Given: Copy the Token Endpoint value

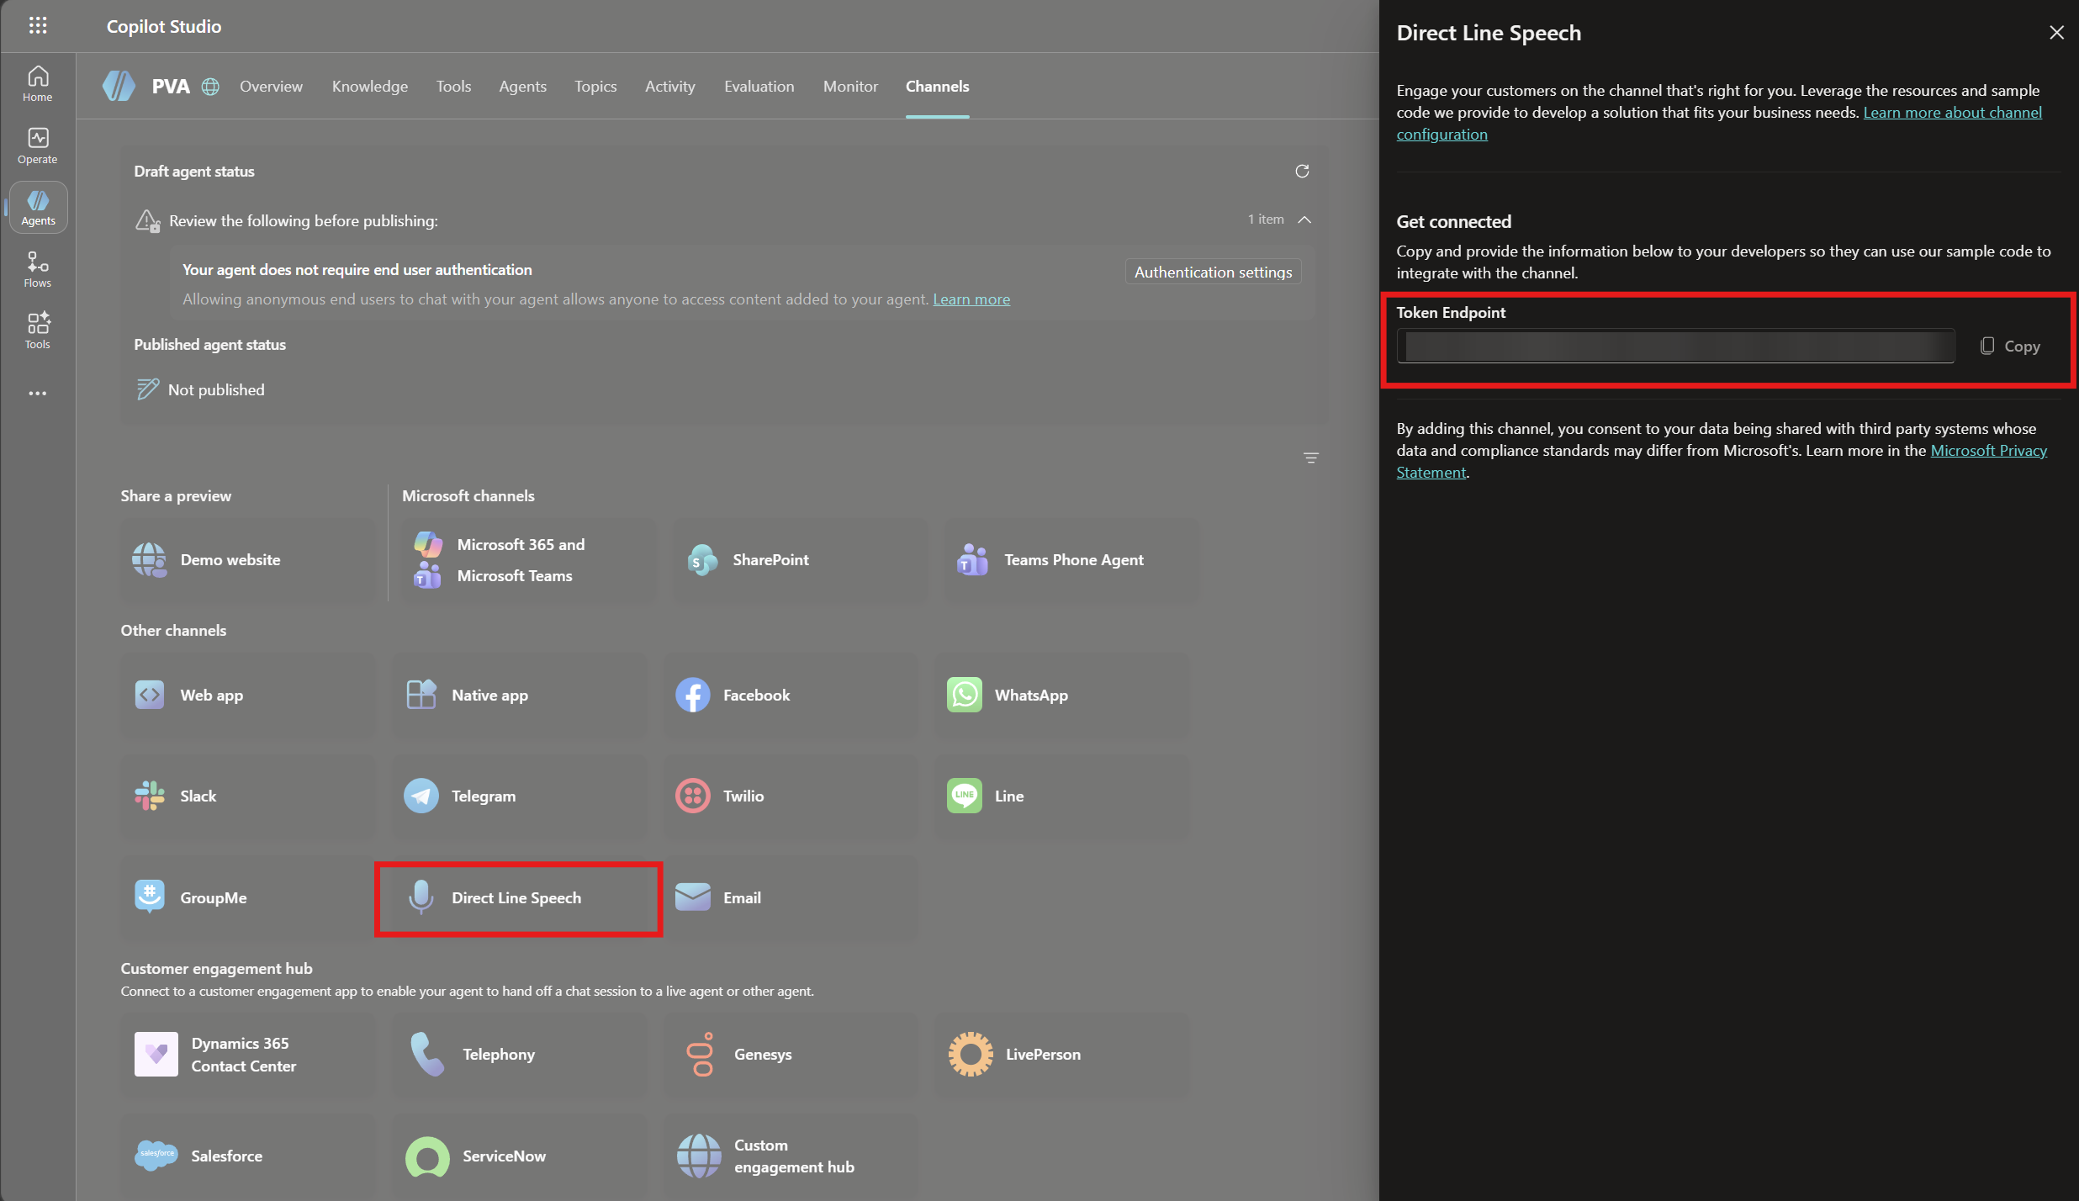Looking at the screenshot, I should tap(2010, 347).
